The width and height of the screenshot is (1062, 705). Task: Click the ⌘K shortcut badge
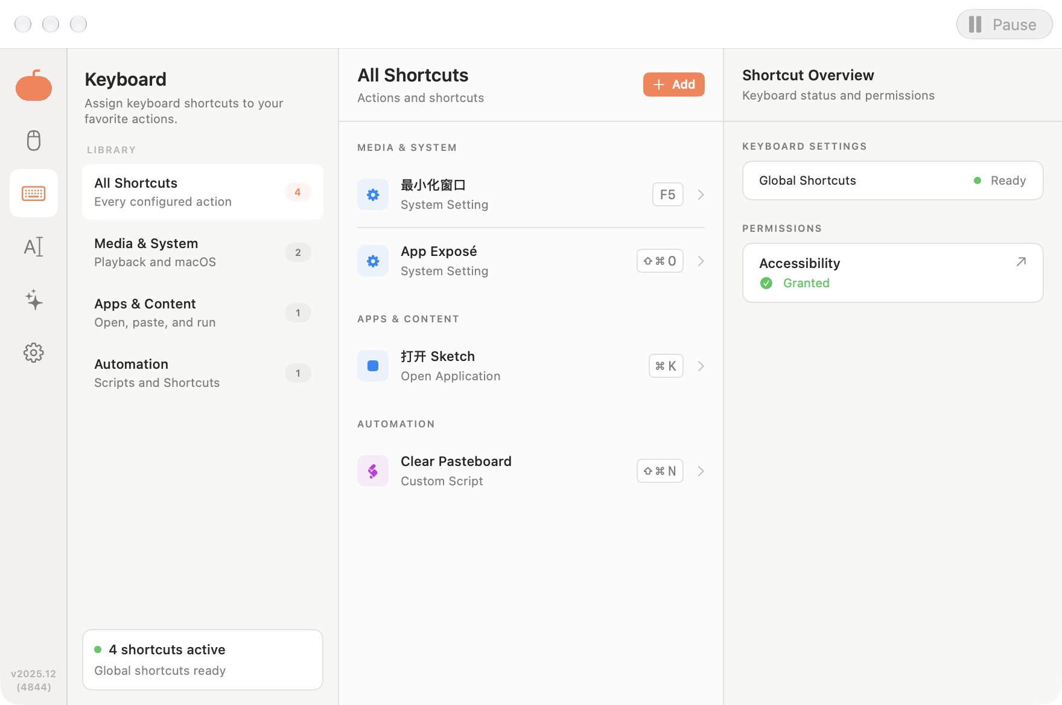(666, 366)
